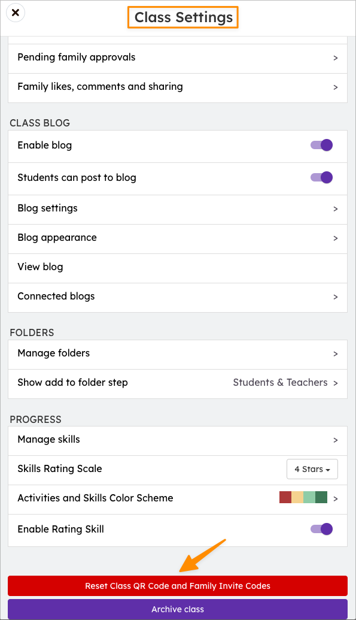Close the Class Settings panel
The width and height of the screenshot is (356, 620).
tap(15, 12)
